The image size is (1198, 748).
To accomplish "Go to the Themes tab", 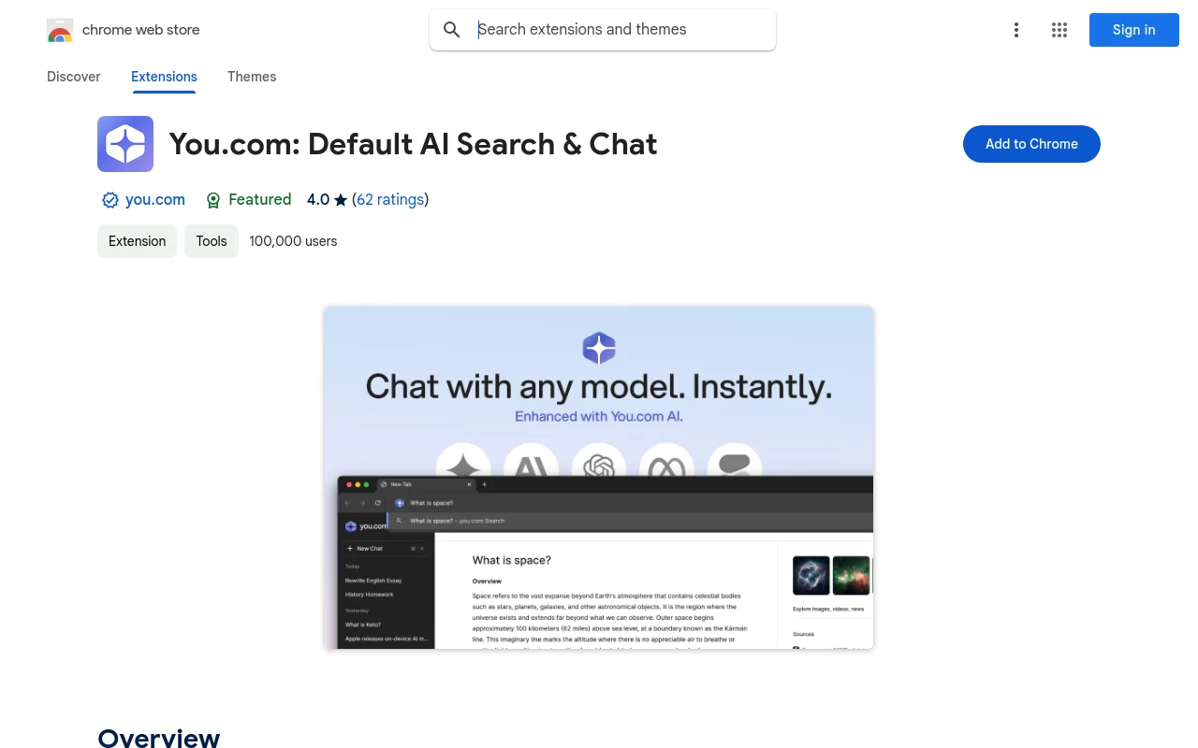I will (x=252, y=77).
